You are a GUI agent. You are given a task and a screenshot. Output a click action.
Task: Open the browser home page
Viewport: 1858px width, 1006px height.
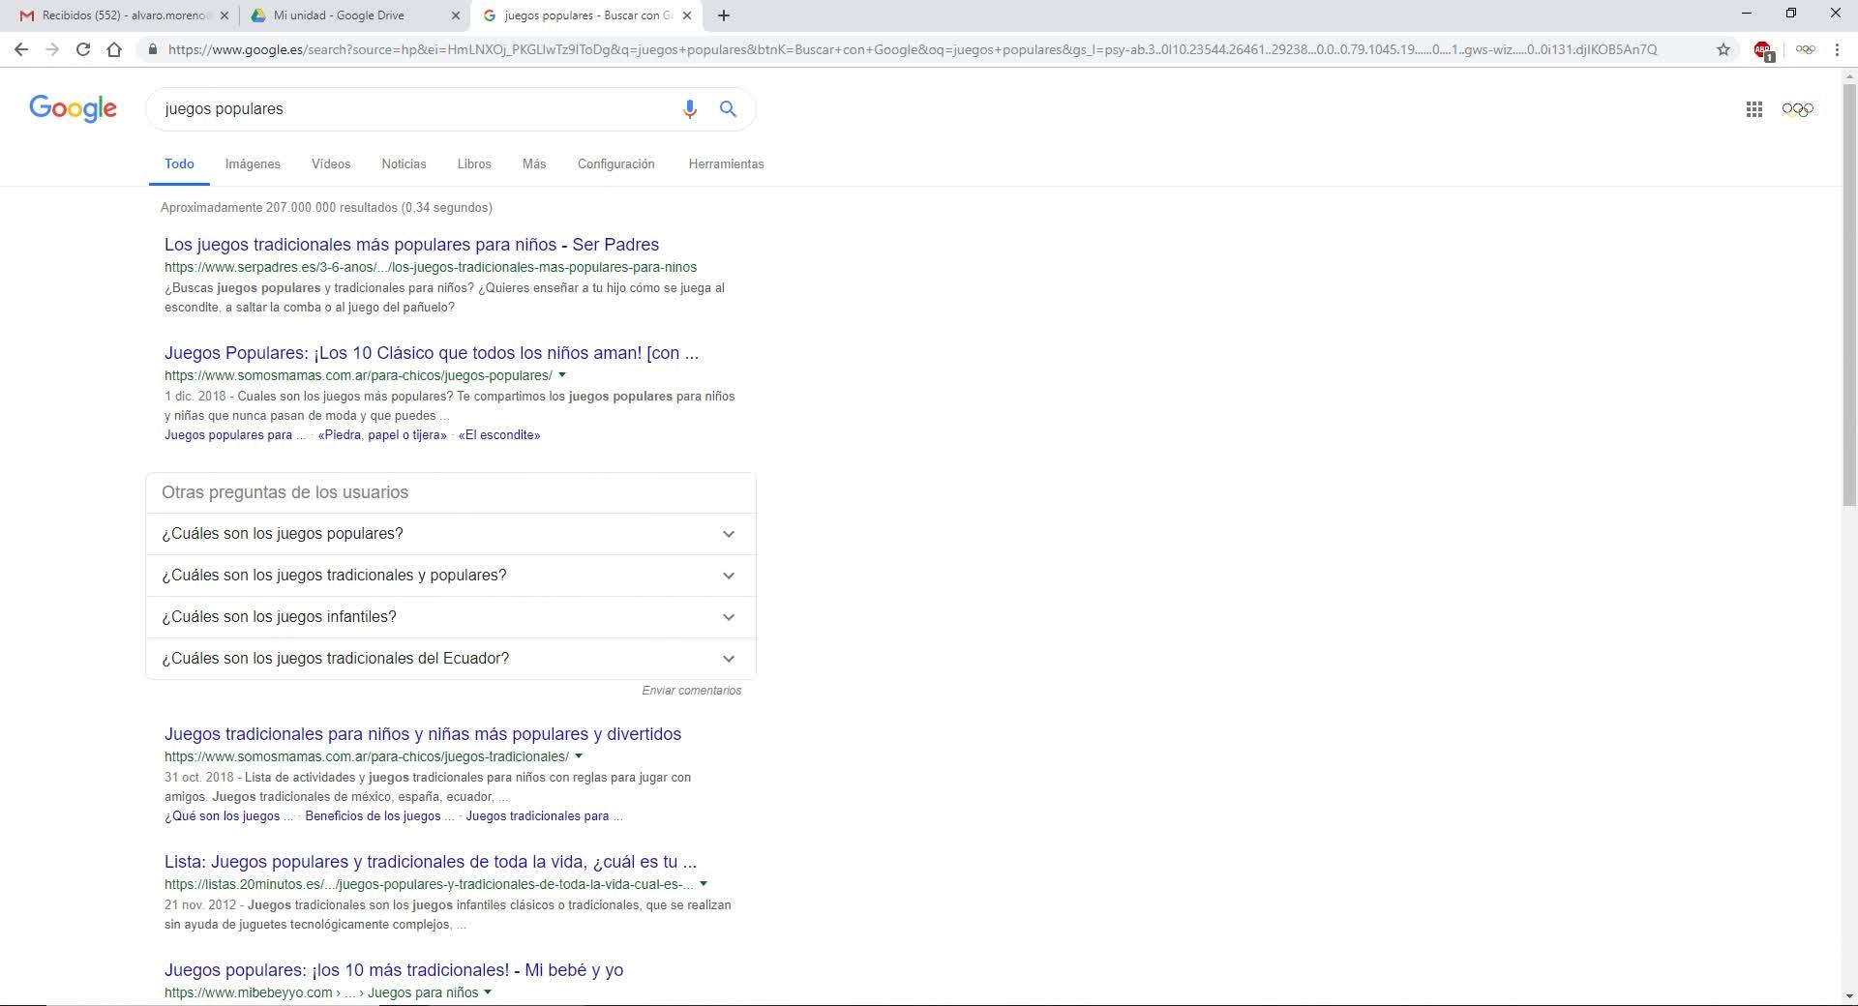114,49
